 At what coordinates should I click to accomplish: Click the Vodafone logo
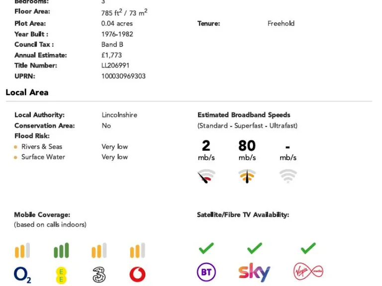click(x=137, y=274)
